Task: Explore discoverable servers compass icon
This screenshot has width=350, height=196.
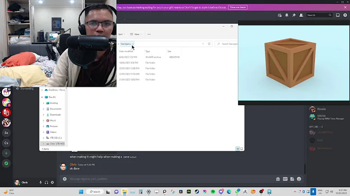Action: tap(6, 163)
